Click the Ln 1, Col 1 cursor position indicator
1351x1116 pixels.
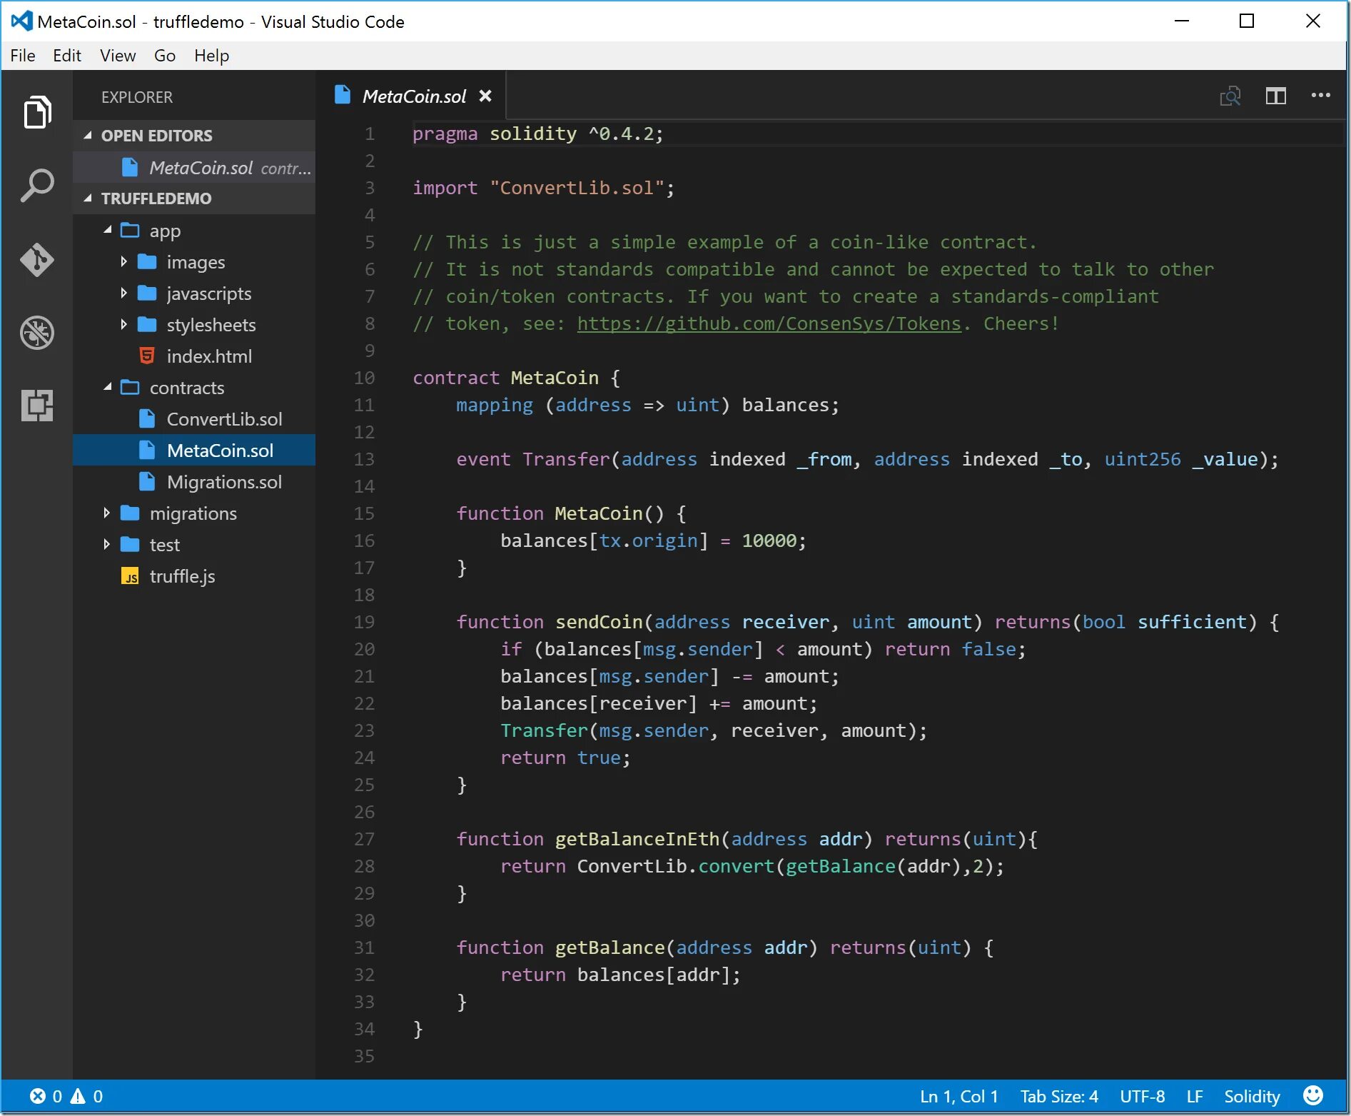click(959, 1096)
